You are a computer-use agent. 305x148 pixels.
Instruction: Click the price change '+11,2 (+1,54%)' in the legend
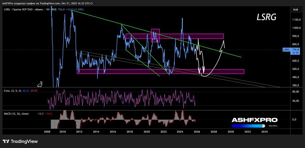click(75, 9)
